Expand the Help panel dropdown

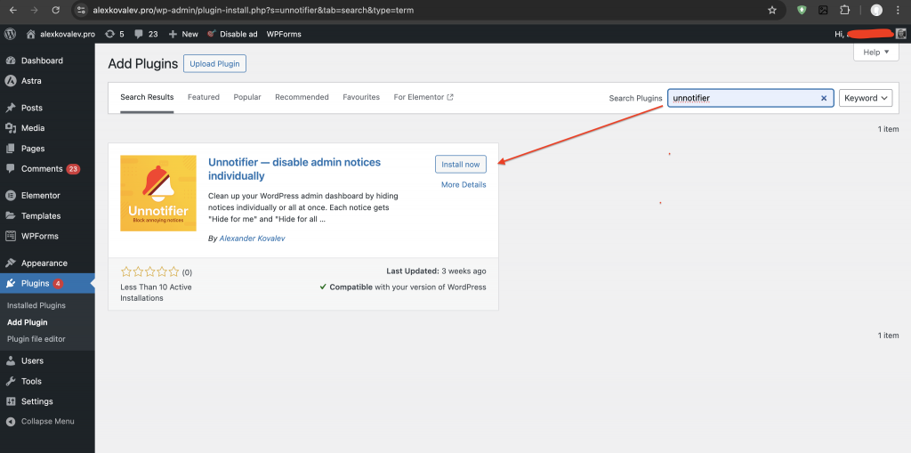tap(875, 53)
